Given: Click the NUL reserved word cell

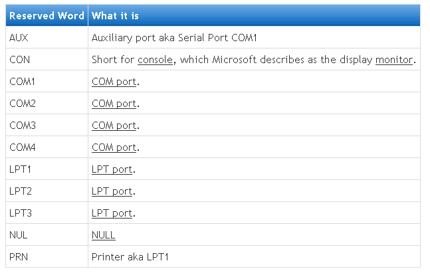Looking at the screenshot, I should (19, 235).
